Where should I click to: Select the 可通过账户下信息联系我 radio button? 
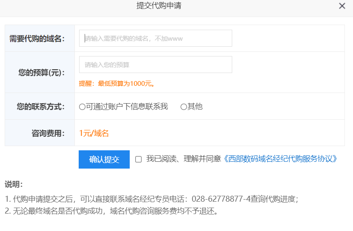coord(82,107)
